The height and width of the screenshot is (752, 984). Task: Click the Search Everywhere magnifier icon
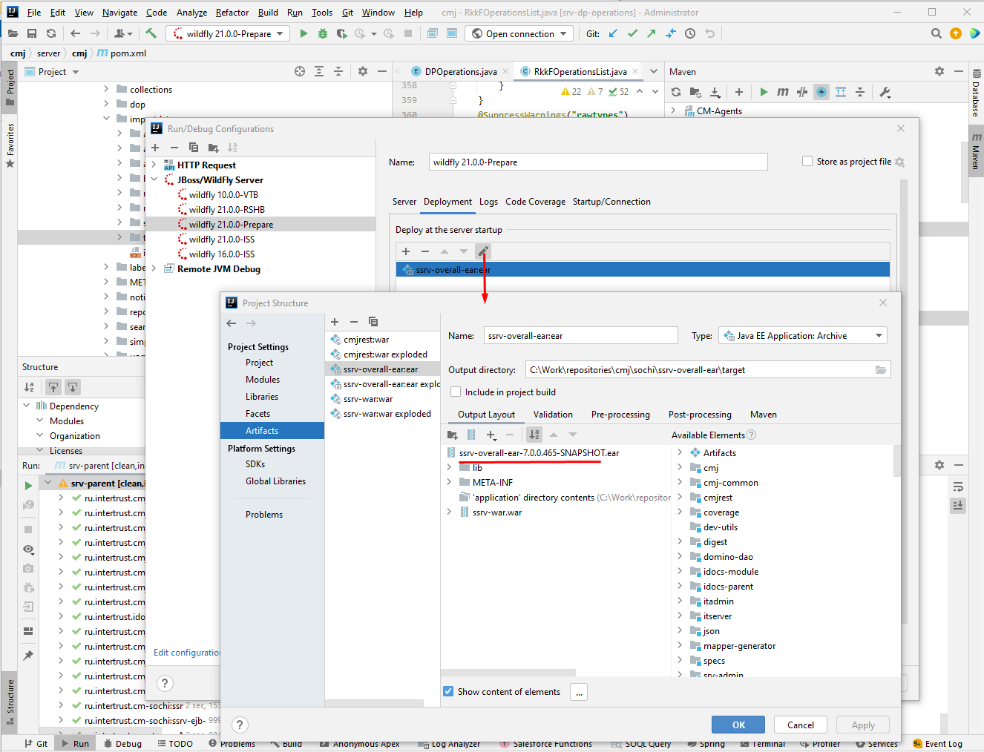pos(937,33)
